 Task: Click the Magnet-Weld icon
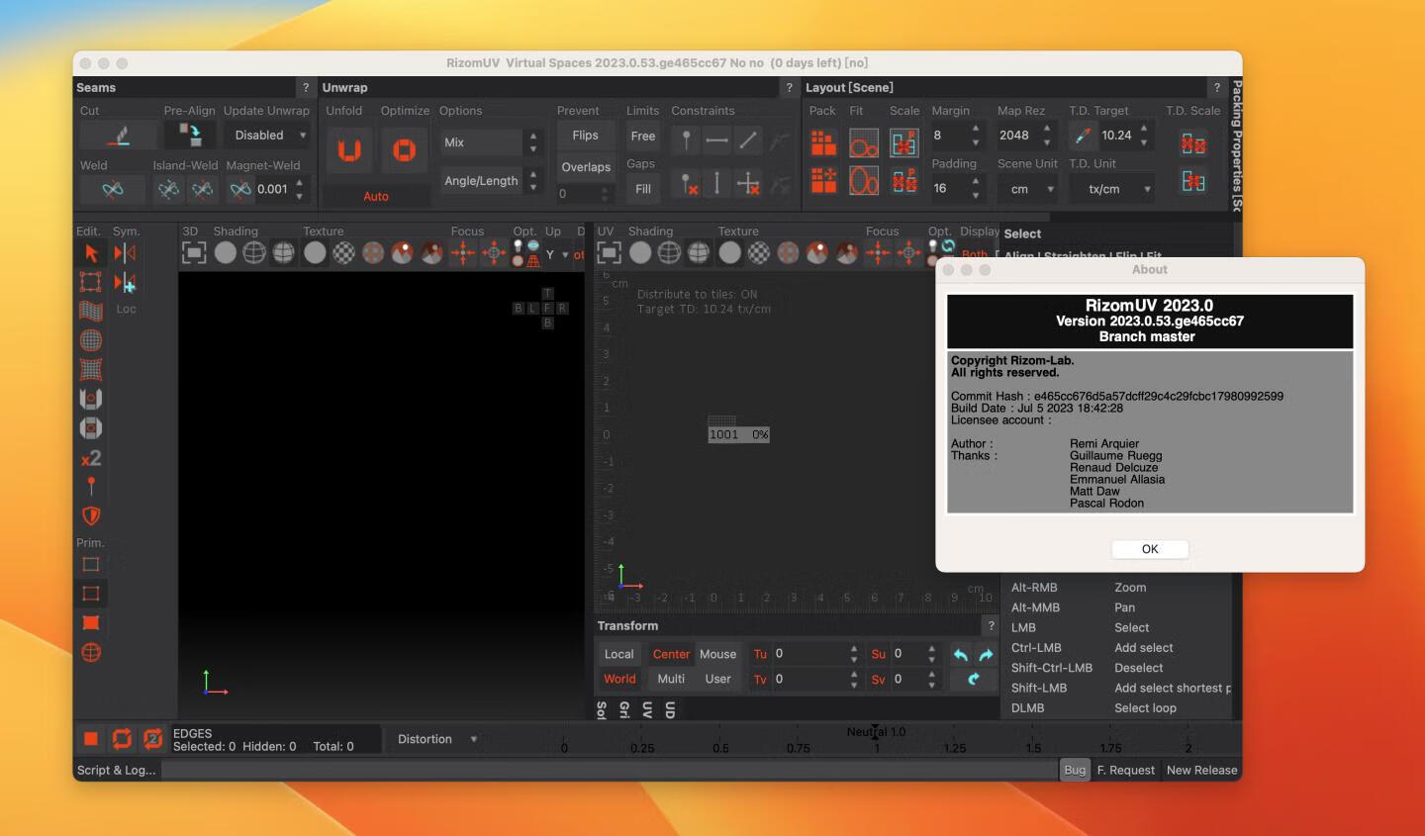coord(240,189)
